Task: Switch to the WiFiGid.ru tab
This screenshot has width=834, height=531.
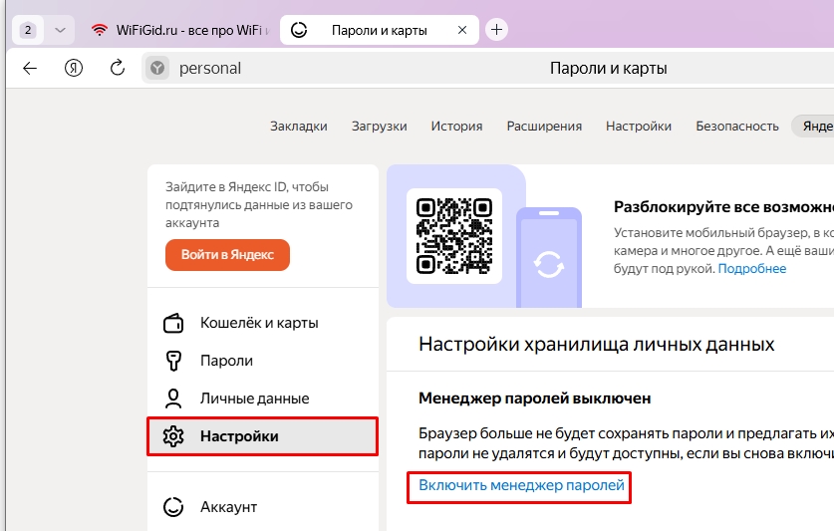Action: (x=179, y=30)
